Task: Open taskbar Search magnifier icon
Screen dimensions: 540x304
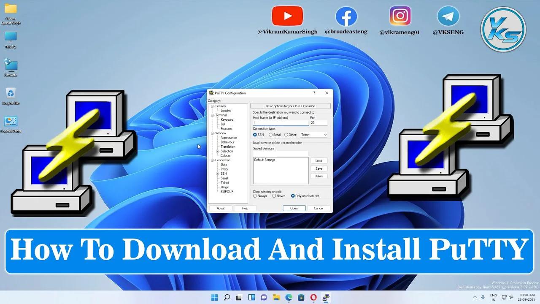Action: [x=227, y=297]
